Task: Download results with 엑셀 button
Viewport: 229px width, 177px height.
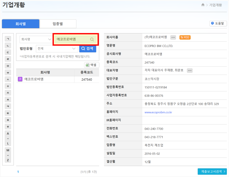Action: pyautogui.click(x=92, y=65)
